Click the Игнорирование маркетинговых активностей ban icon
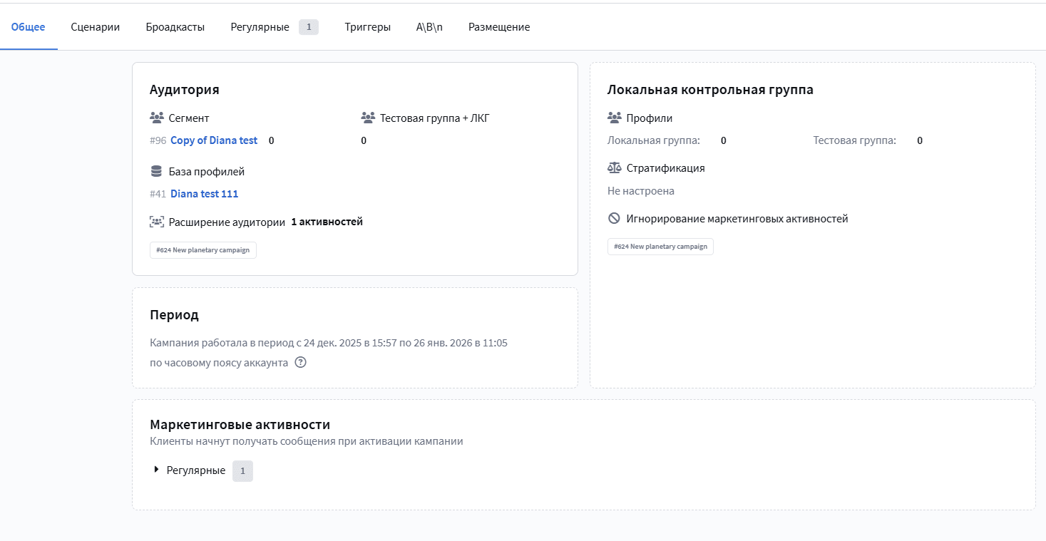The height and width of the screenshot is (541, 1046). tap(614, 219)
